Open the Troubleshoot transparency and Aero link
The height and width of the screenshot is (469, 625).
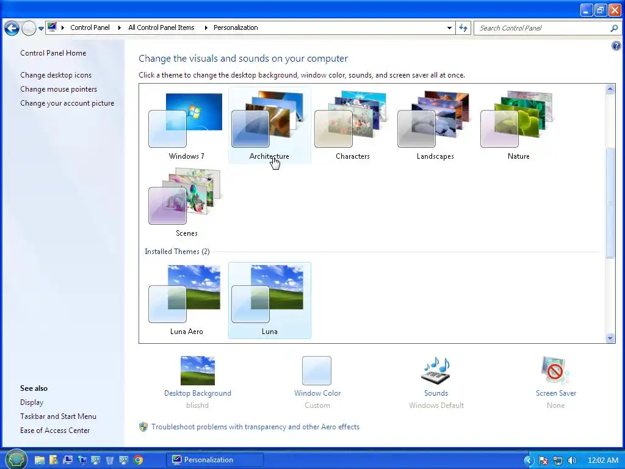pos(256,427)
